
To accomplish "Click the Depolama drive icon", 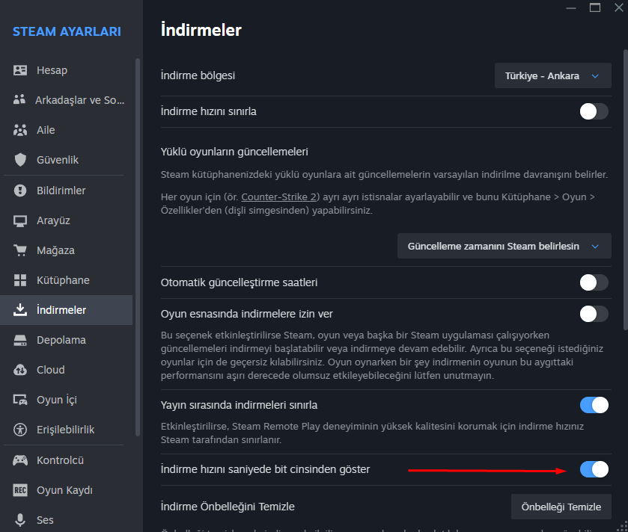I will click(x=21, y=340).
